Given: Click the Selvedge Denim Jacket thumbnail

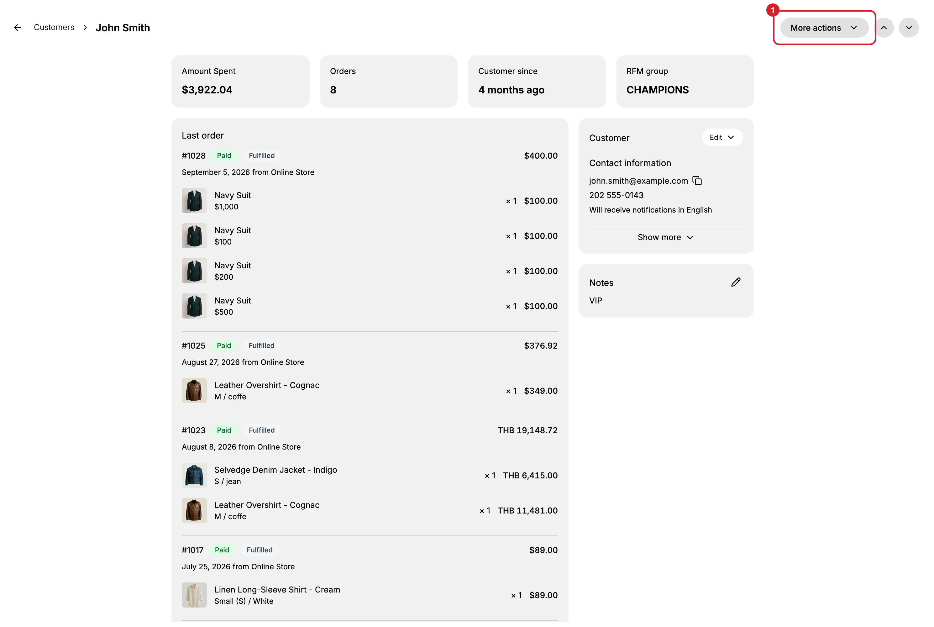Looking at the screenshot, I should (194, 475).
